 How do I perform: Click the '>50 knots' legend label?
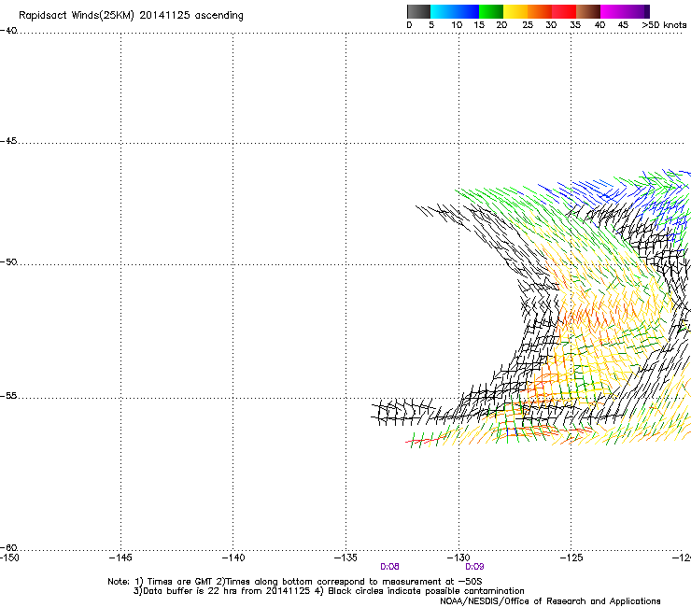pos(664,25)
